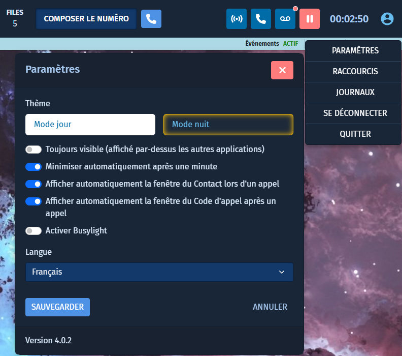The width and height of the screenshot is (402, 356).
Task: Click the light blue phone dial icon
Action: pyautogui.click(x=151, y=19)
